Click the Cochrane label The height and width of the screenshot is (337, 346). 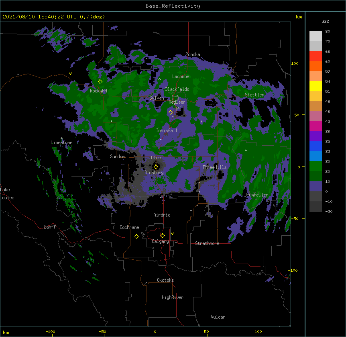pyautogui.click(x=129, y=227)
